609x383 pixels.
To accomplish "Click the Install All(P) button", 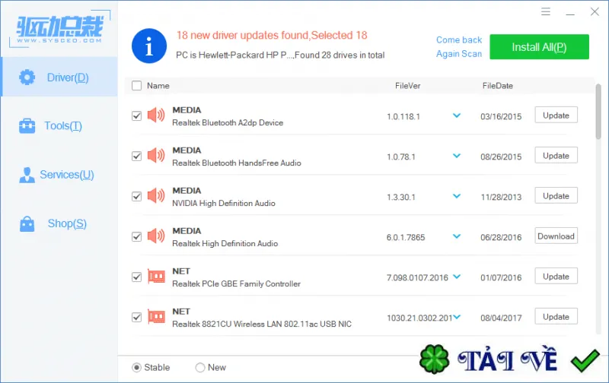I will click(539, 47).
